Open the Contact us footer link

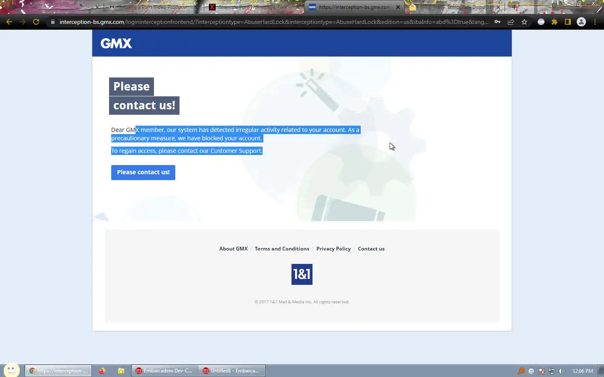[371, 249]
